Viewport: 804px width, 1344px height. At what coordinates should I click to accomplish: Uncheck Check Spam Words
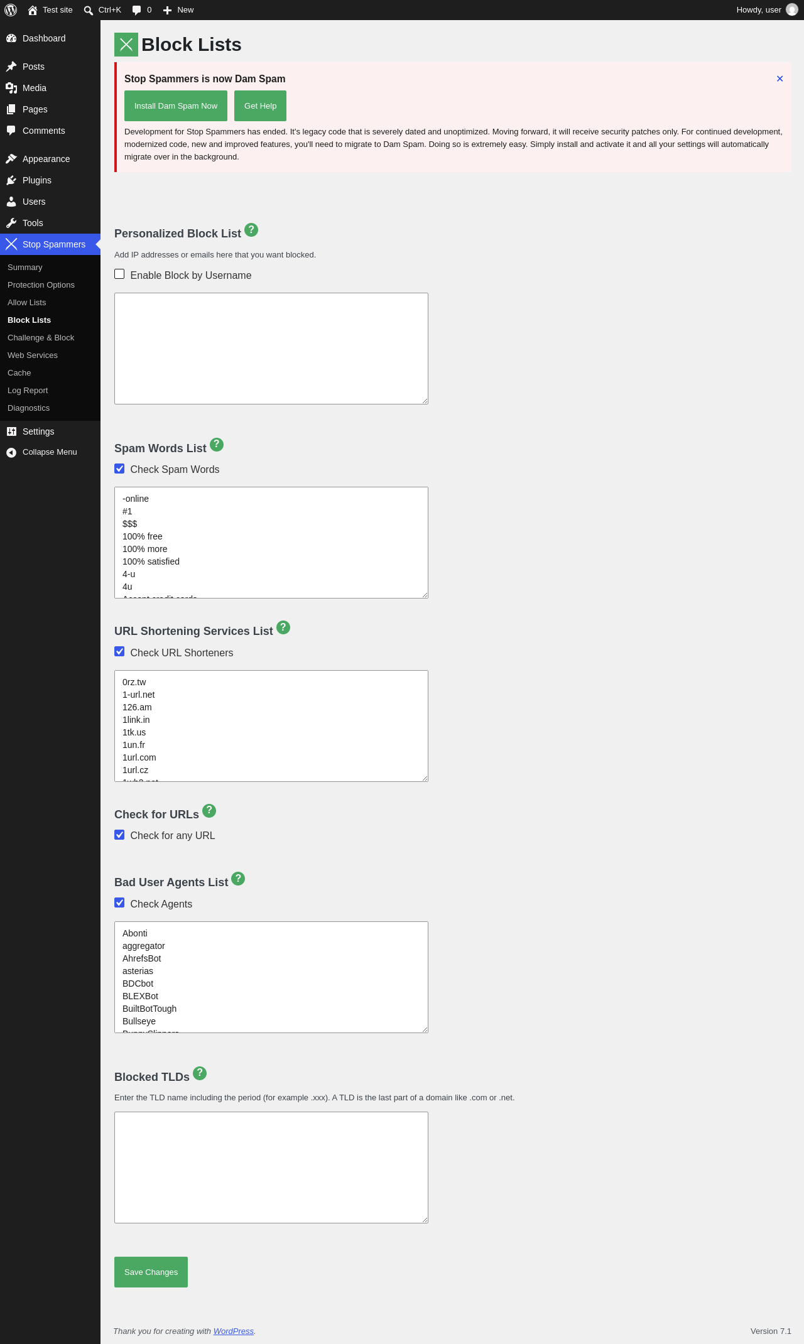pos(119,469)
